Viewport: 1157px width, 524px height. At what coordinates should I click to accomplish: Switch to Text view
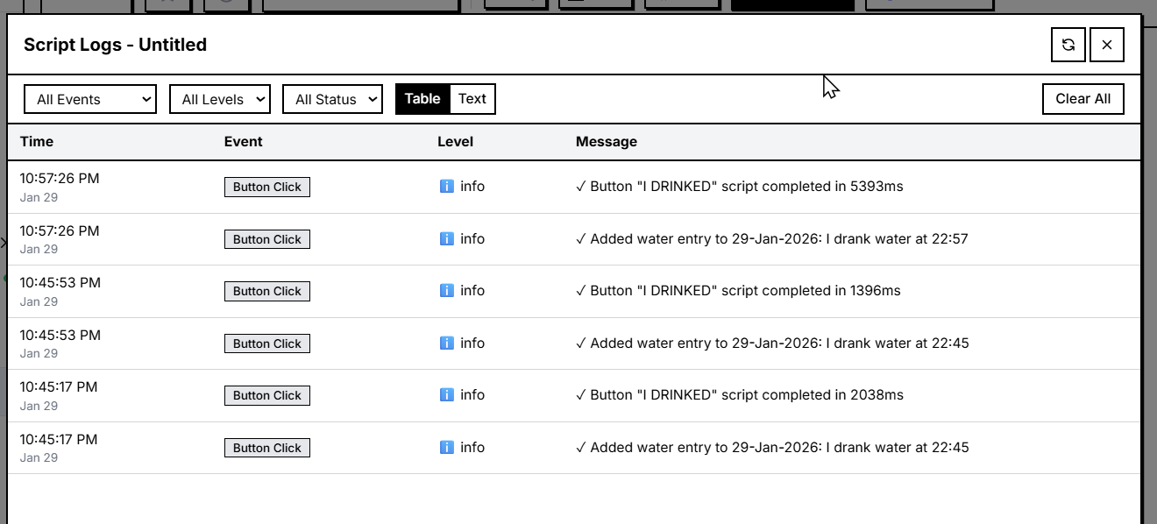[x=472, y=99]
